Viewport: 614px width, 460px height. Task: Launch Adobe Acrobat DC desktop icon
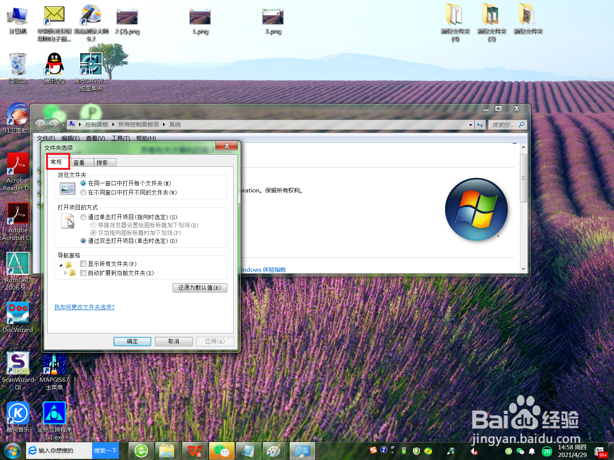pyautogui.click(x=17, y=222)
